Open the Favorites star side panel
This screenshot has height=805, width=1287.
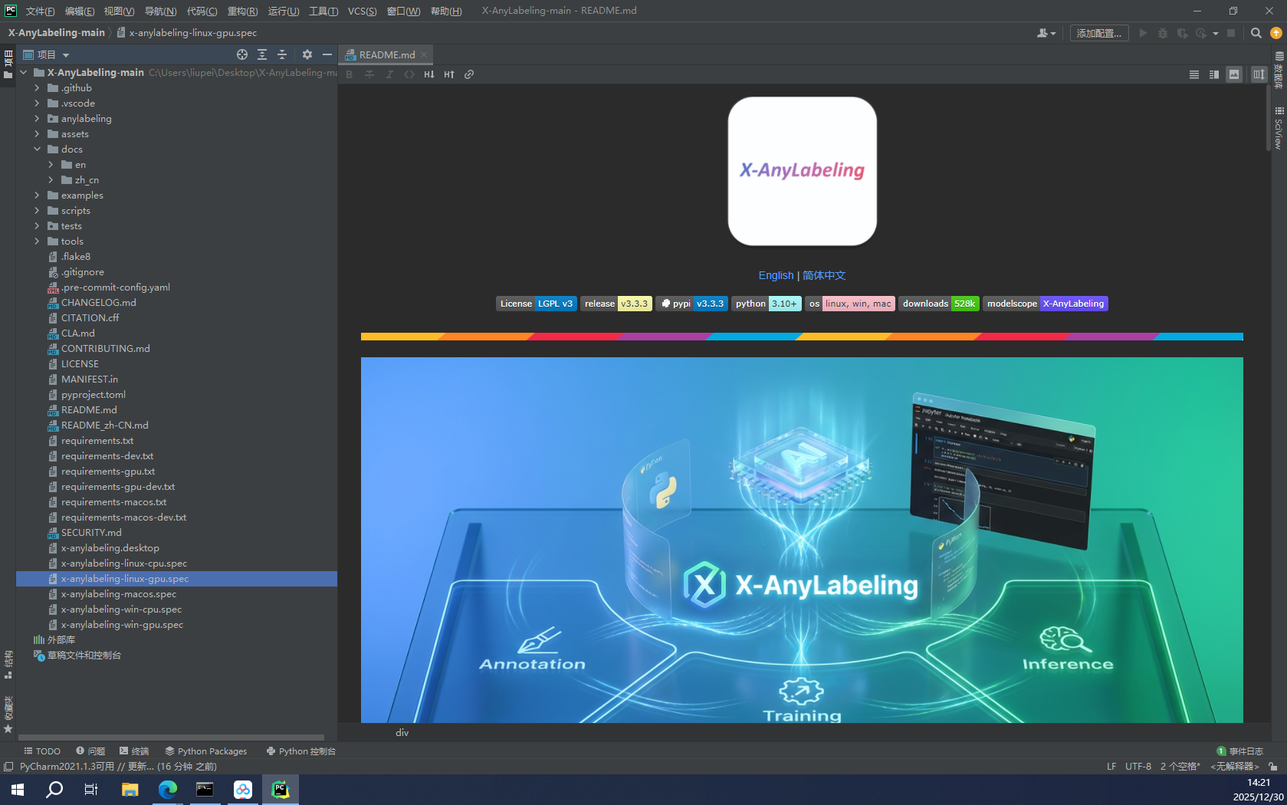(8, 715)
